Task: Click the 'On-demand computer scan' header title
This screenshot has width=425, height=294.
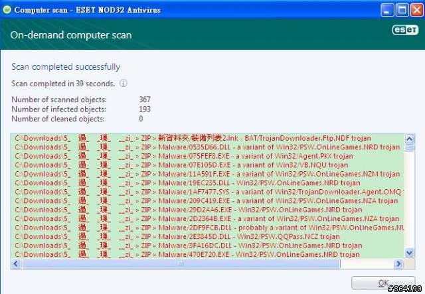Action: pyautogui.click(x=71, y=35)
